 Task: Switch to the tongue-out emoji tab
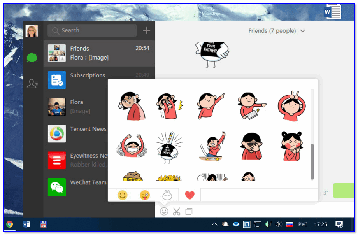(145, 195)
